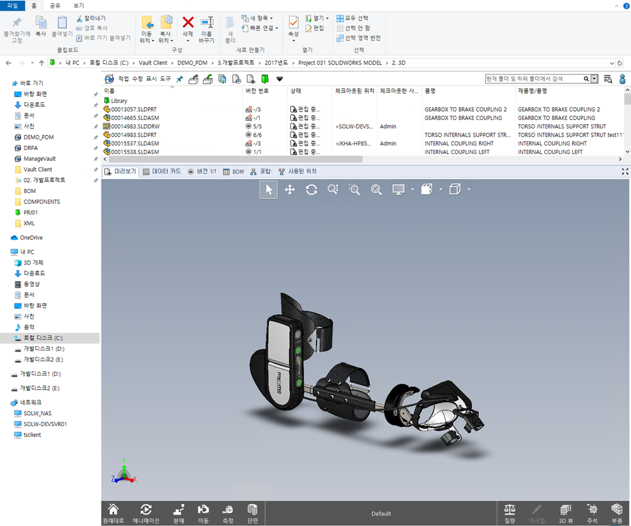
Task: Sort by the 상태 column header
Action: tap(296, 91)
